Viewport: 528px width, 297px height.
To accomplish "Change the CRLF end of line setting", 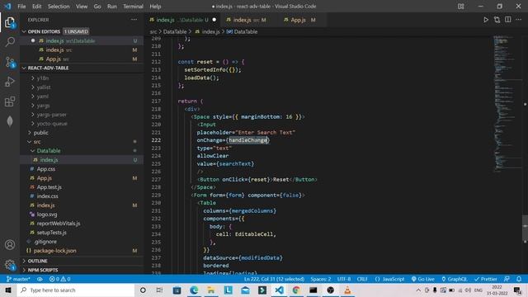I will coord(362,279).
